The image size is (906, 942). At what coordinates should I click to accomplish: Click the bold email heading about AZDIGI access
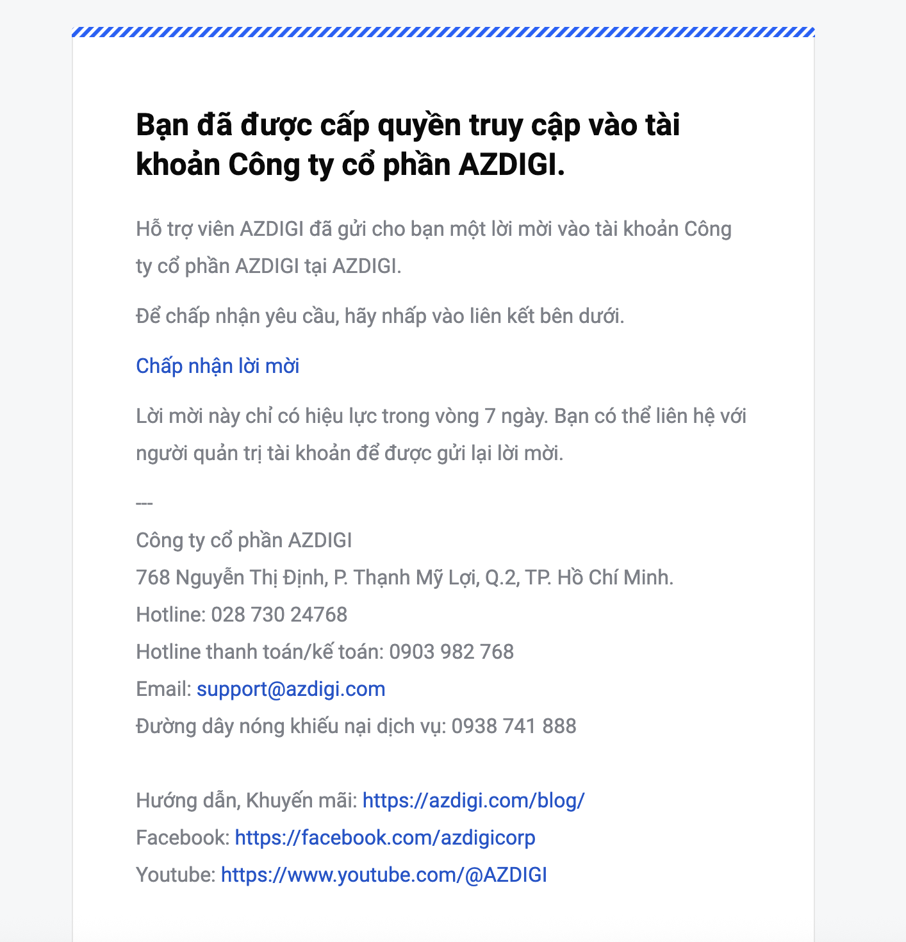point(408,144)
